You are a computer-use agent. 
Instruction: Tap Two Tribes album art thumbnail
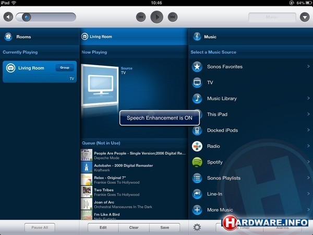coord(87,192)
